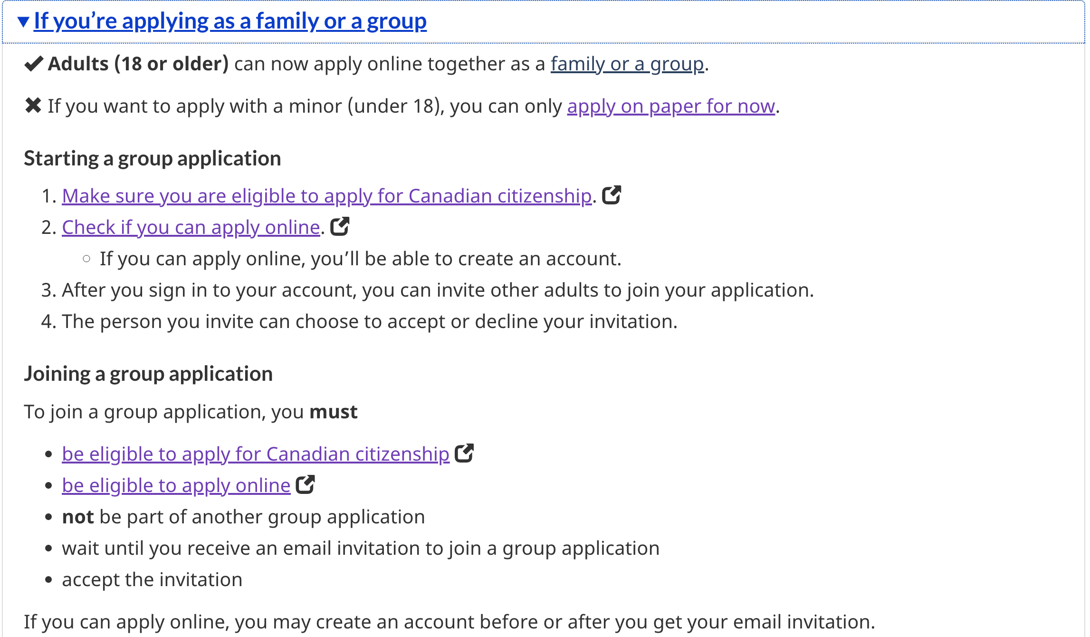Image resolution: width=1090 pixels, height=637 pixels.
Task: Click external-link icon after the citizenship eligibility step
Action: point(612,195)
